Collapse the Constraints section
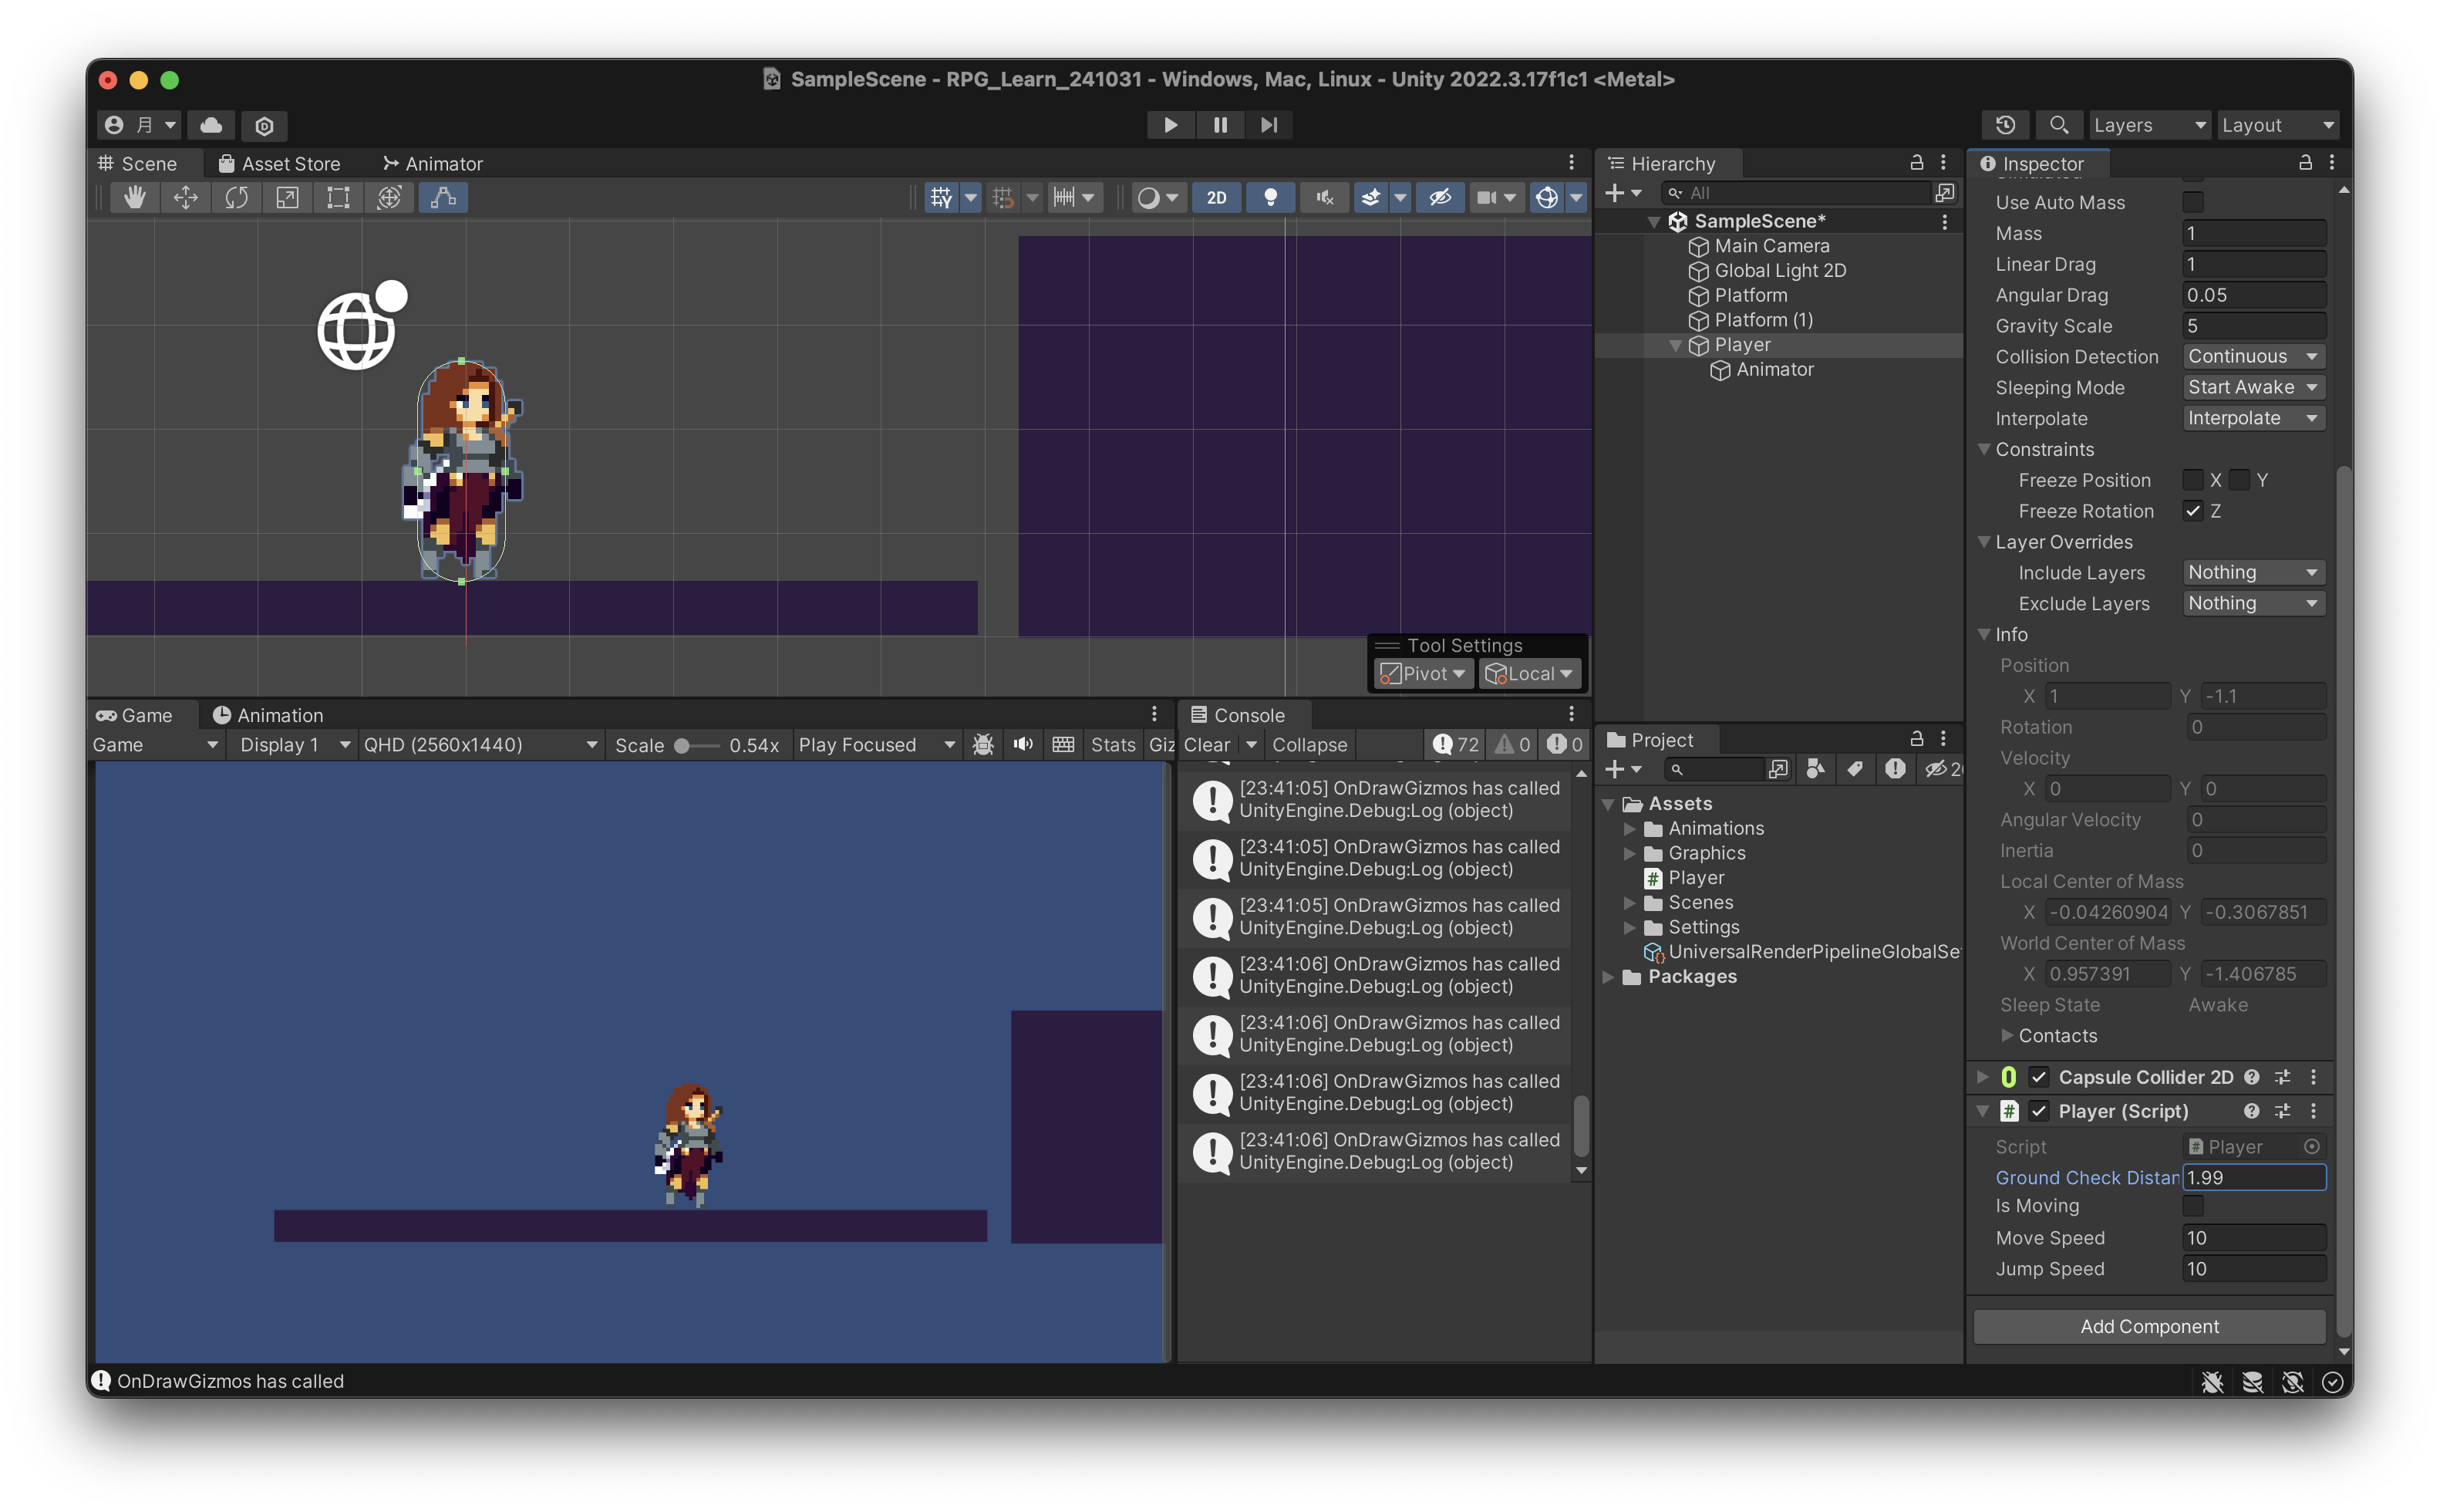Image resolution: width=2440 pixels, height=1512 pixels. 1984,449
